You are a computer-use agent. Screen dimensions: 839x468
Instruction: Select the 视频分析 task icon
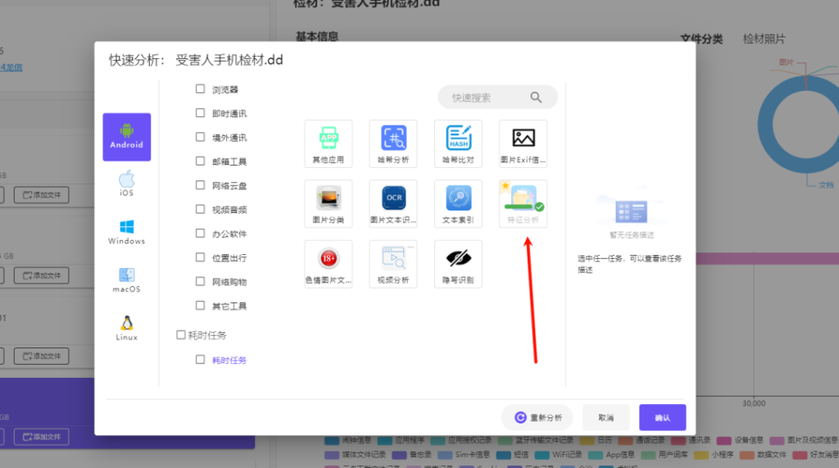coord(393,264)
